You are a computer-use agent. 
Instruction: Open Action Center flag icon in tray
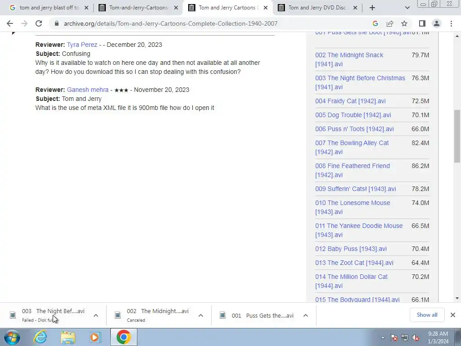(x=394, y=338)
